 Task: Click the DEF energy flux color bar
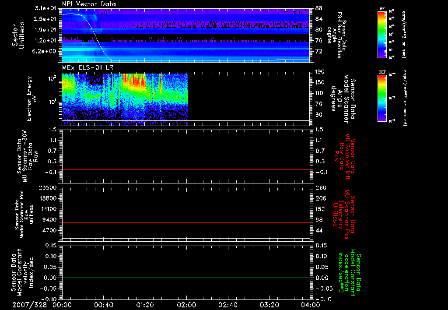click(382, 98)
